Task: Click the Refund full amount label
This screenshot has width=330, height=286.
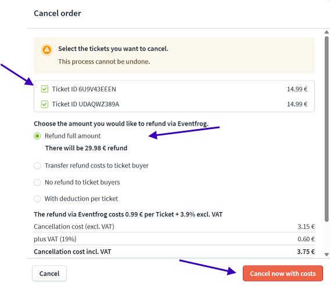Action: coord(73,136)
